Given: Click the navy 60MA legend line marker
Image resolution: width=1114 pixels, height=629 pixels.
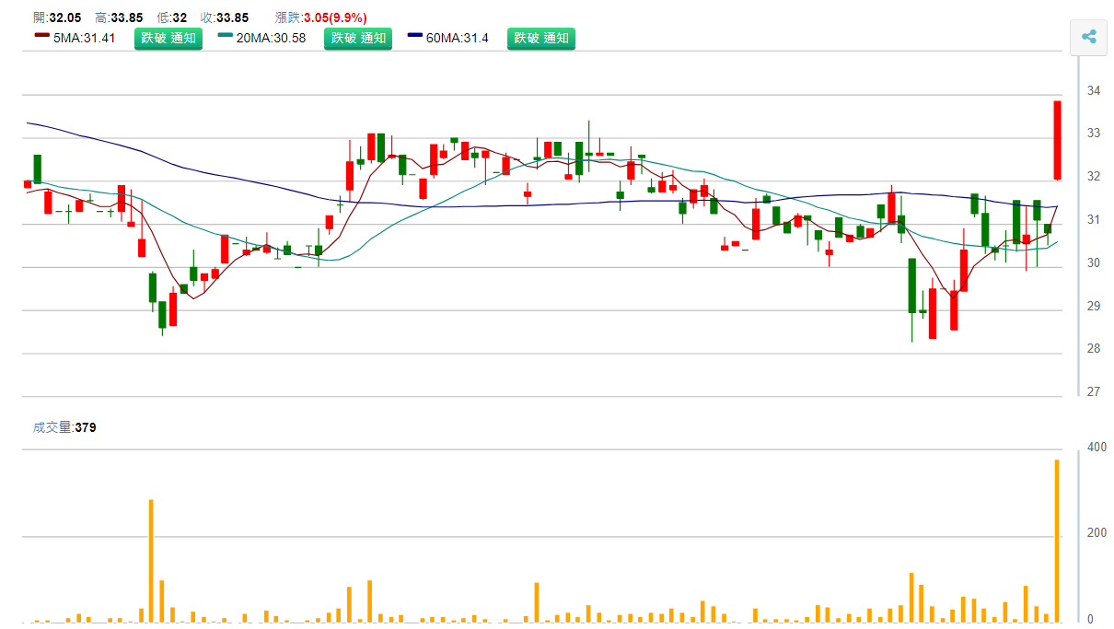Looking at the screenshot, I should 415,37.
